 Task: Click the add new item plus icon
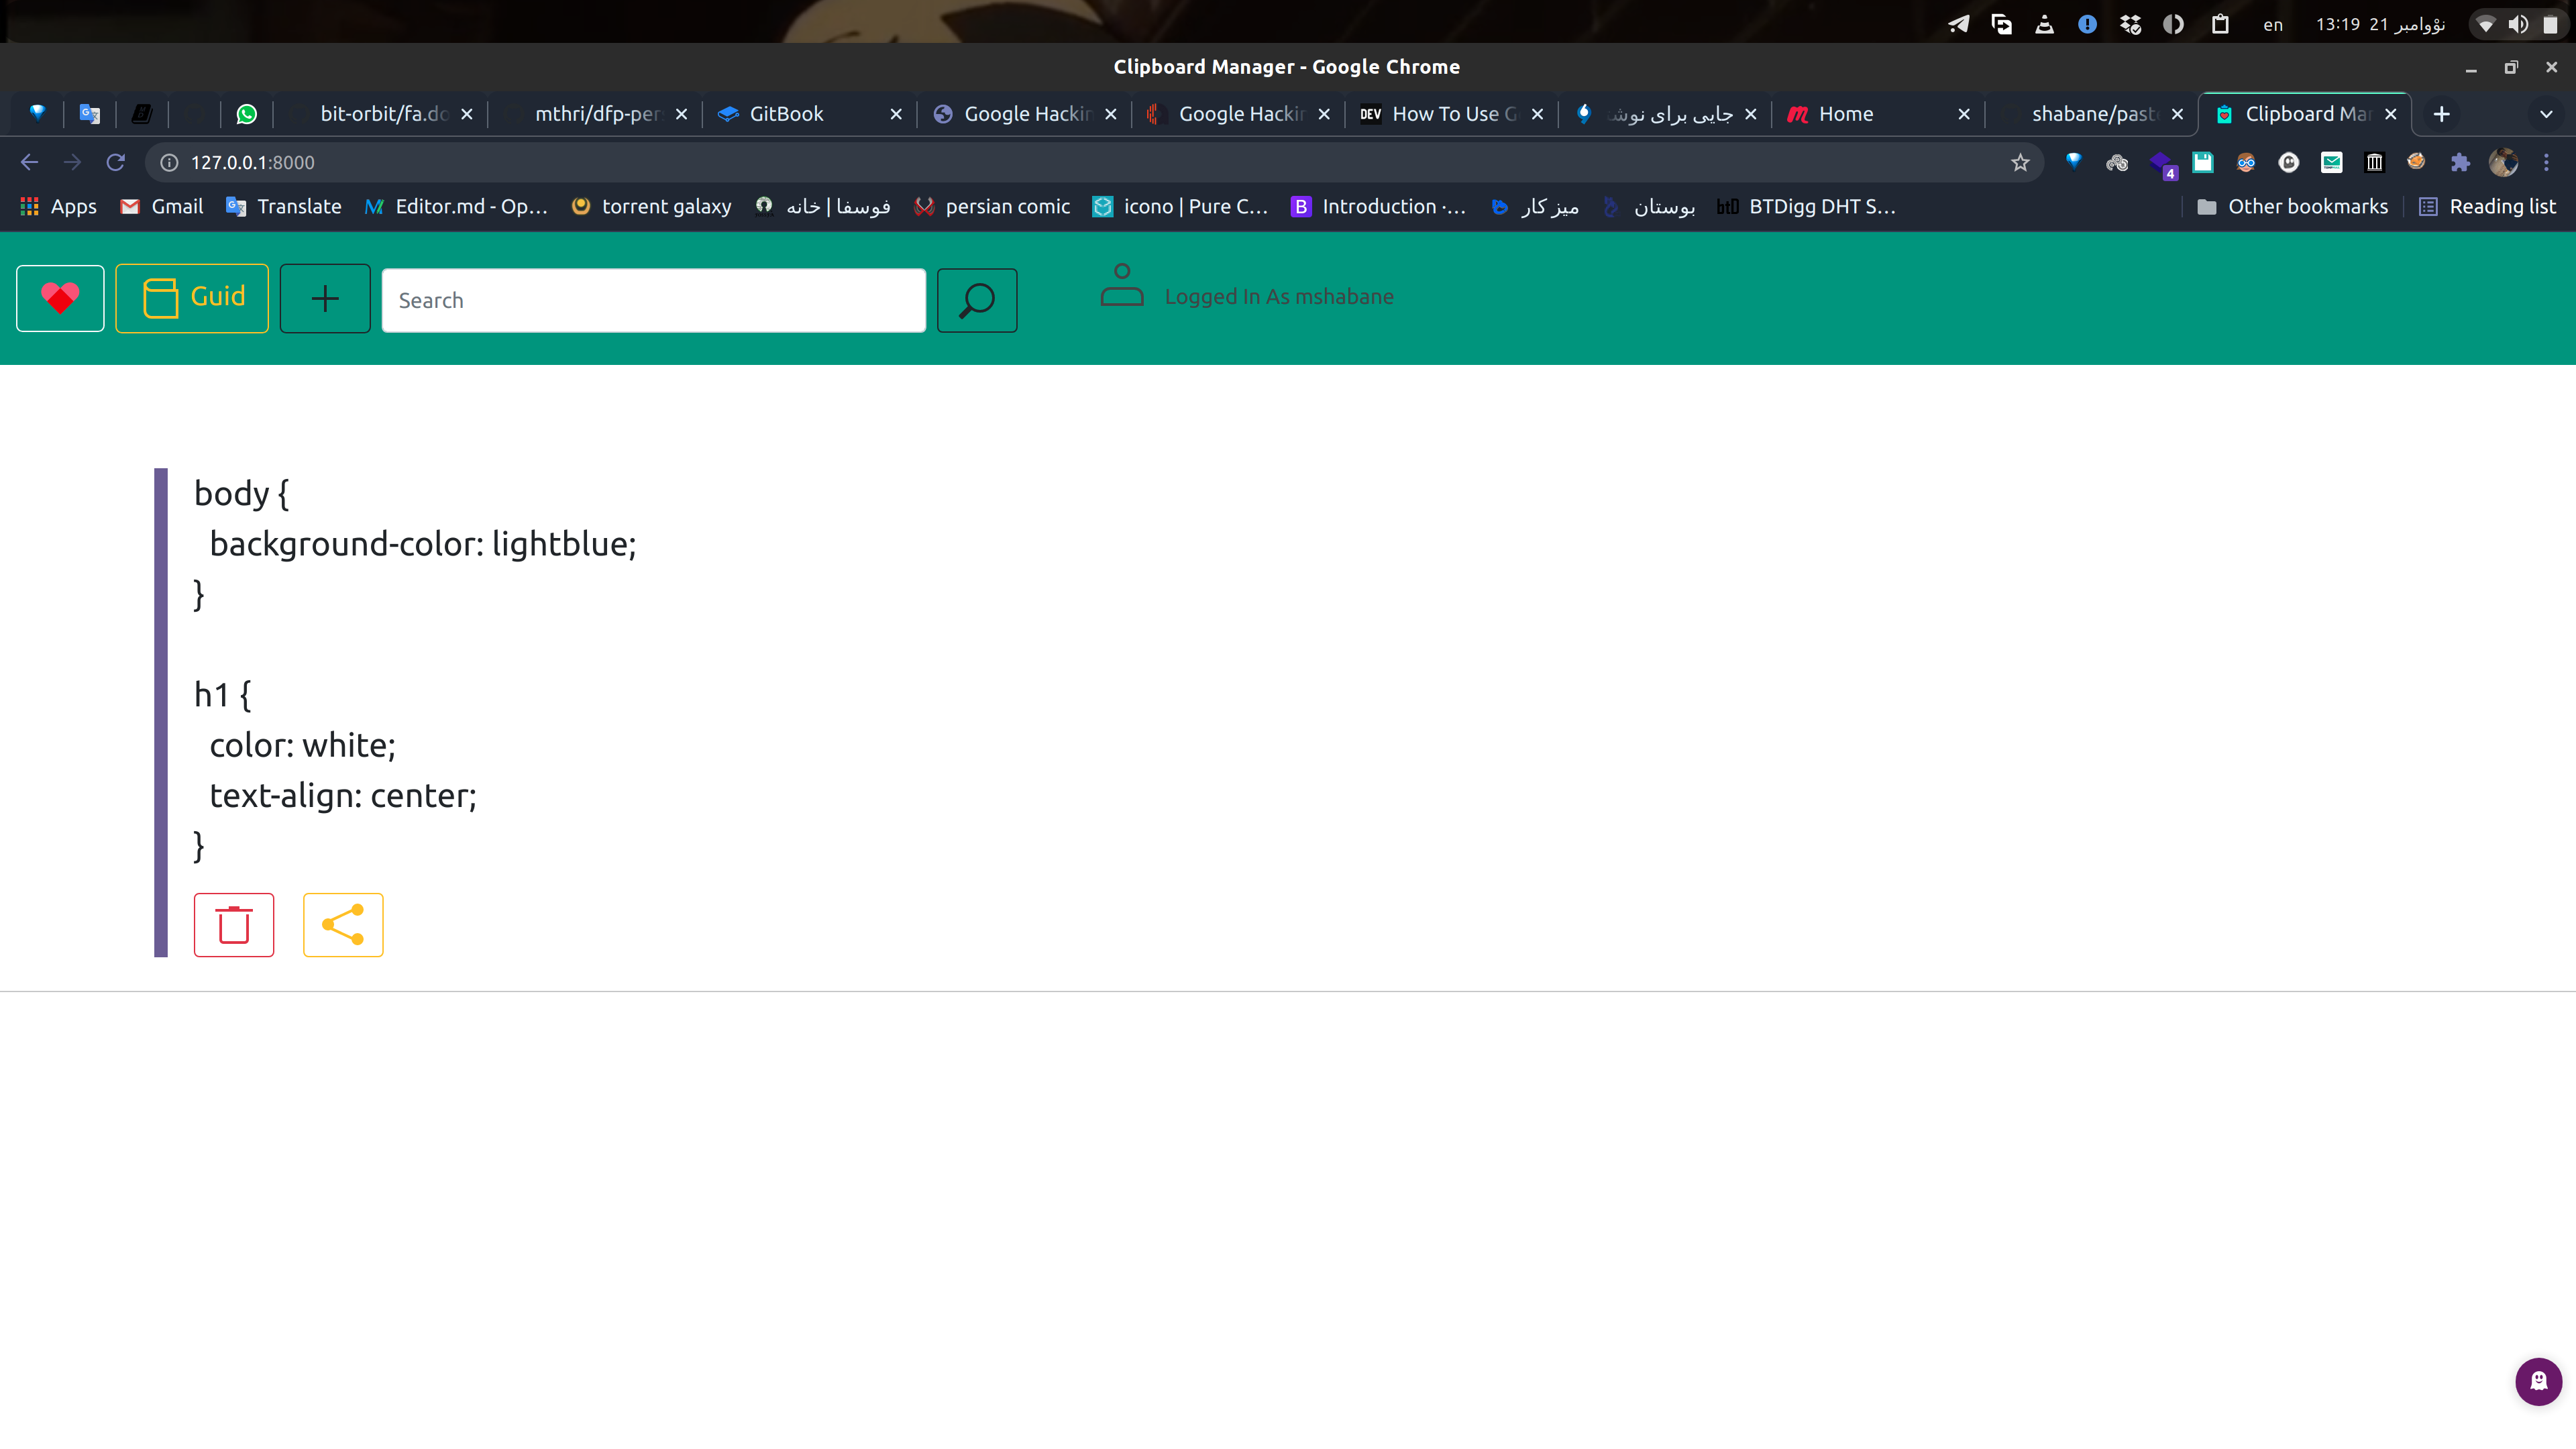pyautogui.click(x=325, y=297)
